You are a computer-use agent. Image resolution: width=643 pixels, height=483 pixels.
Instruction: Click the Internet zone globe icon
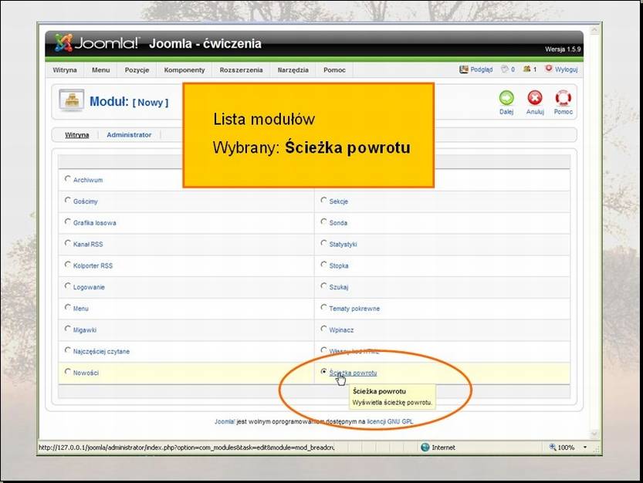(425, 448)
